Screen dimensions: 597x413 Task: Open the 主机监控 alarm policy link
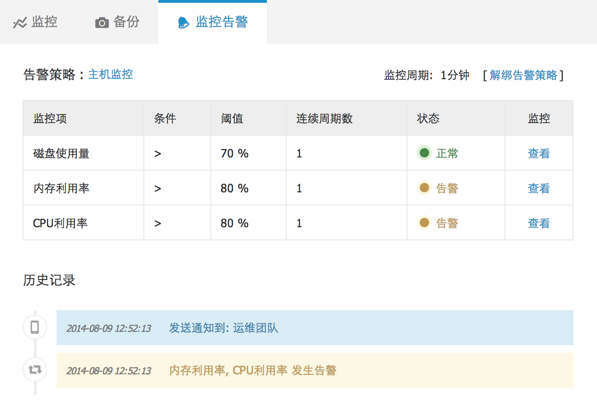click(x=110, y=74)
